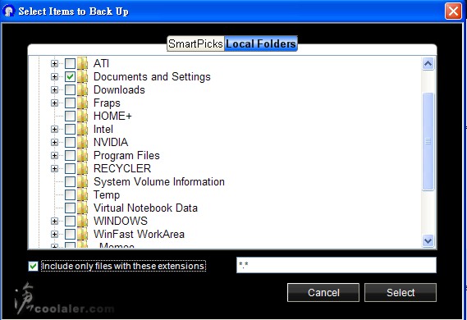Image resolution: width=467 pixels, height=320 pixels.
Task: Expand the RECYCLER folder node
Action: [x=54, y=168]
